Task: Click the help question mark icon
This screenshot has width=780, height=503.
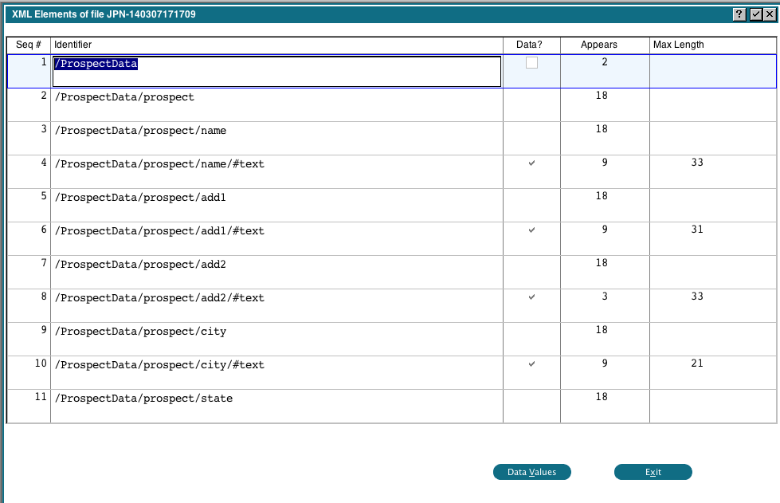Action: coord(740,14)
